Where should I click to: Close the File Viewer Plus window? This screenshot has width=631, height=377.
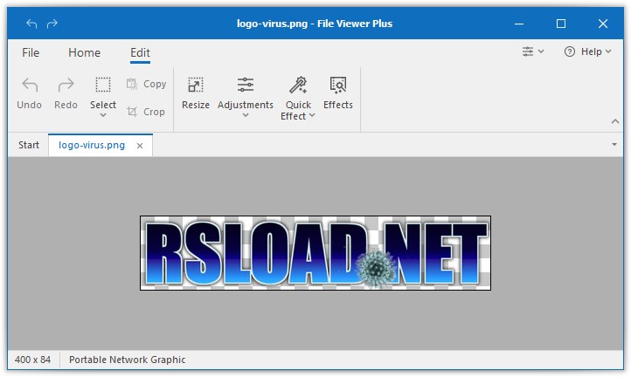pyautogui.click(x=603, y=24)
